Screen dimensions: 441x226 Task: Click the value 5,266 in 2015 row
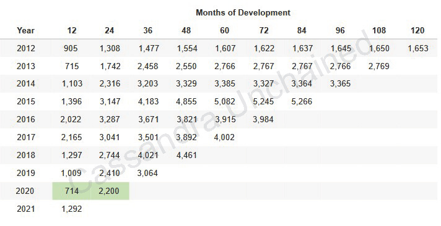point(302,101)
